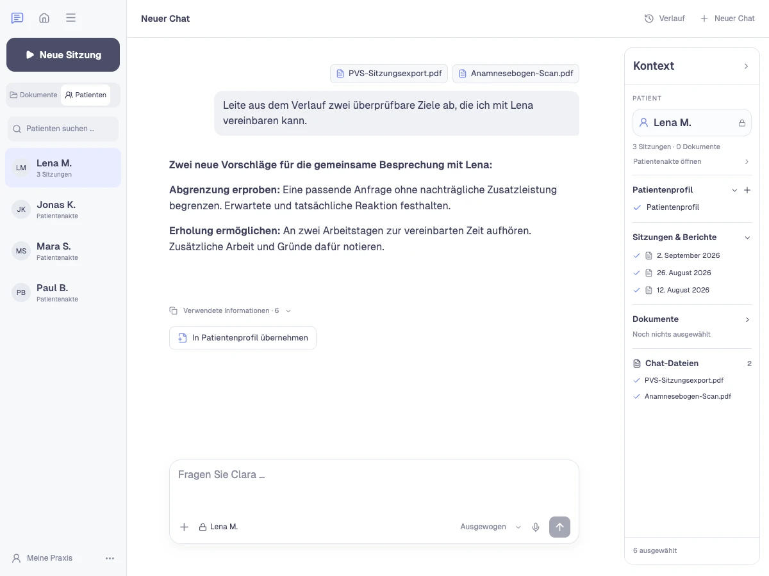Viewport: 769px width, 576px height.
Task: Click the Lena M. patient chip in the composer
Action: [219, 527]
